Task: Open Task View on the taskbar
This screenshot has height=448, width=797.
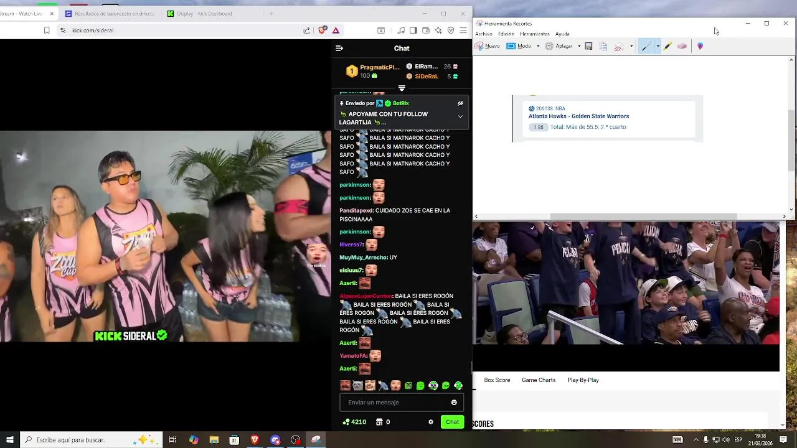Action: [x=173, y=440]
